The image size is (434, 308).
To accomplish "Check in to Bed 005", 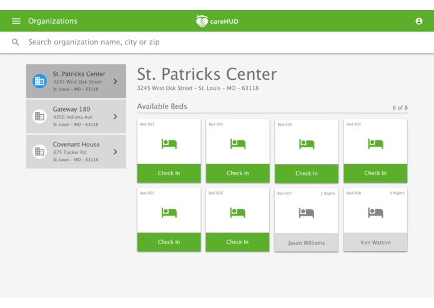I will [169, 242].
